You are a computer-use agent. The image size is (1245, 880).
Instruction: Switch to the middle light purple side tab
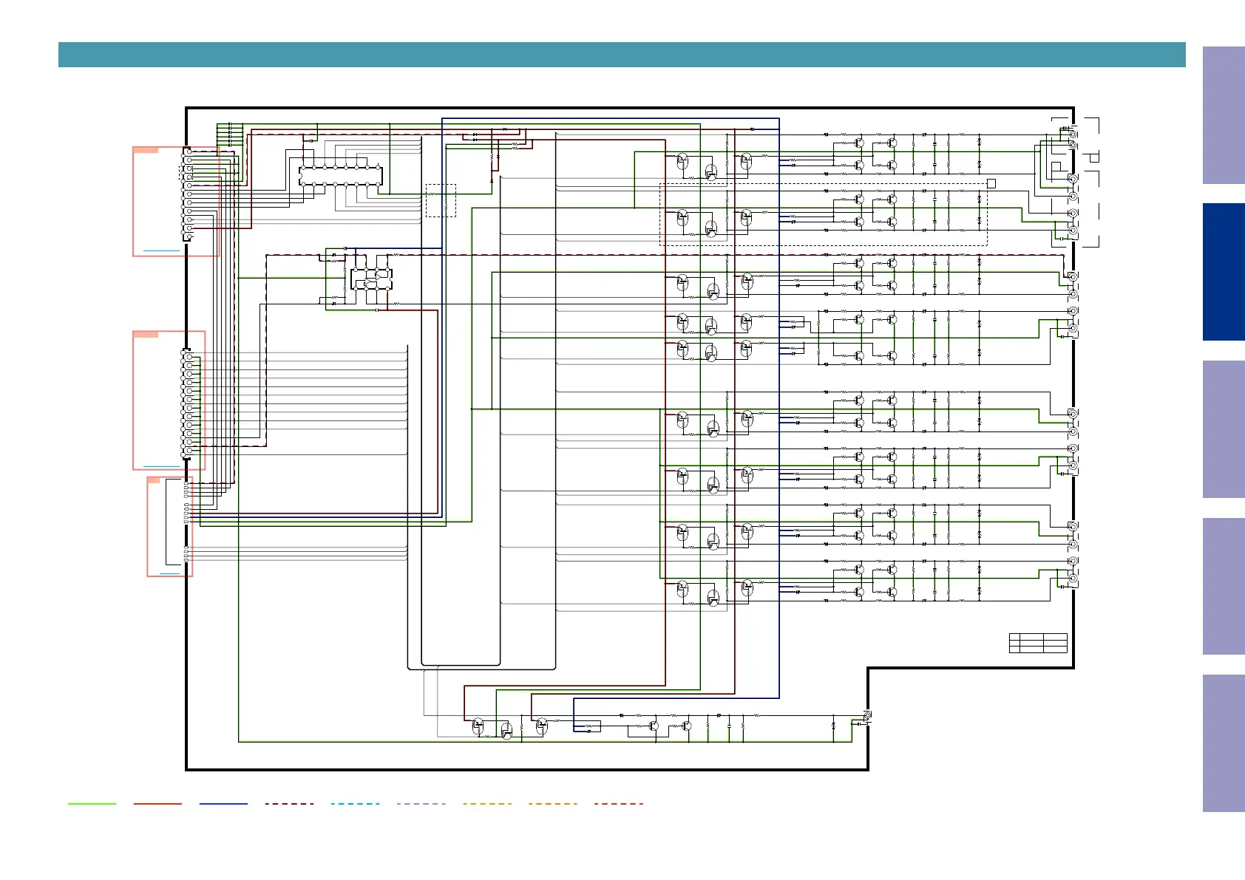point(1224,429)
